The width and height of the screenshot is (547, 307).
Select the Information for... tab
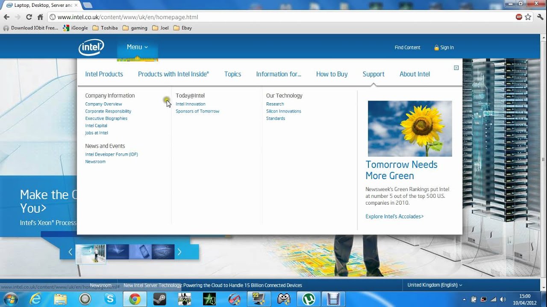coord(279,74)
